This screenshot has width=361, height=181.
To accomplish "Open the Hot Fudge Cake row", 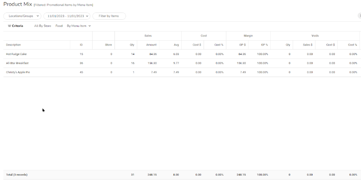I will click(x=16, y=54).
